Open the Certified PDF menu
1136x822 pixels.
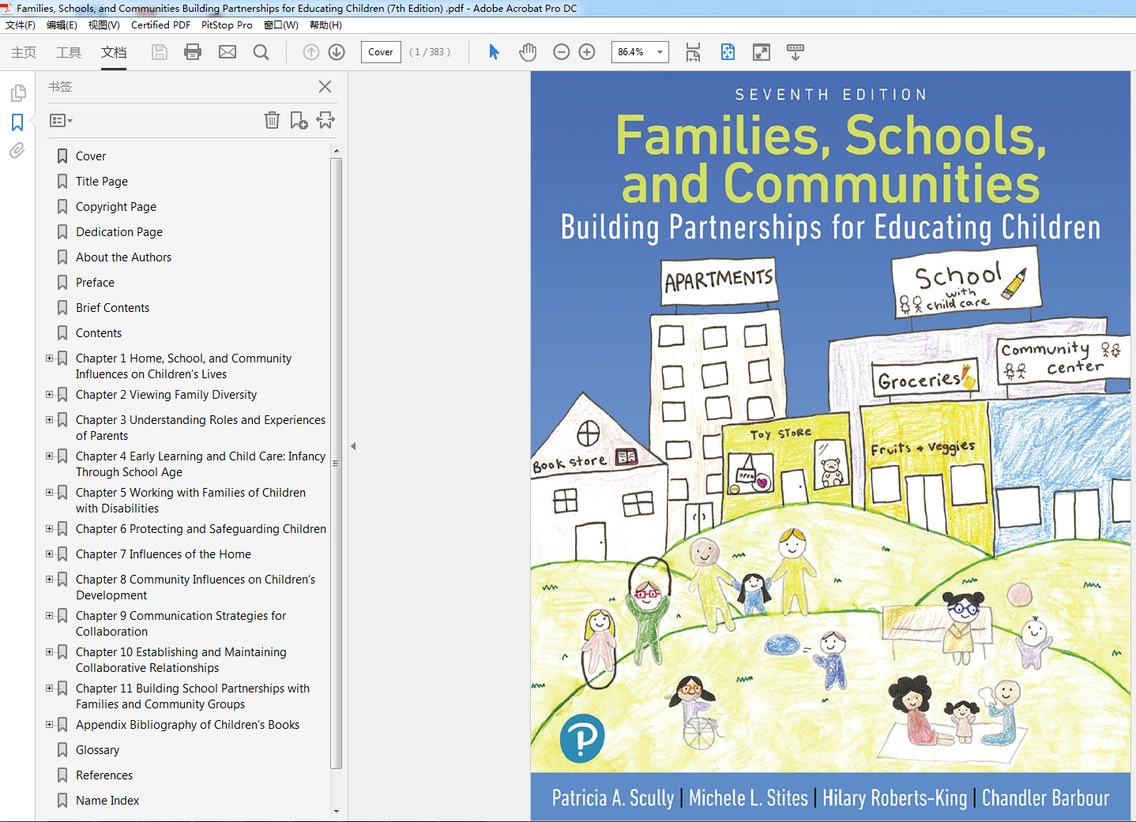coord(160,25)
